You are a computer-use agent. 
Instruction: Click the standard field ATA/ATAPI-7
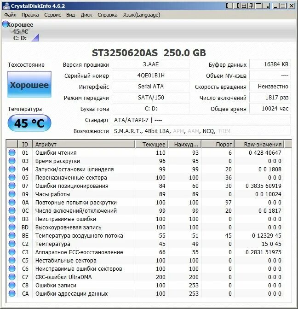[201, 120]
